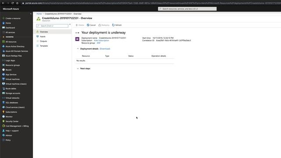Click the browser reload icon

pyautogui.click(x=13, y=3)
